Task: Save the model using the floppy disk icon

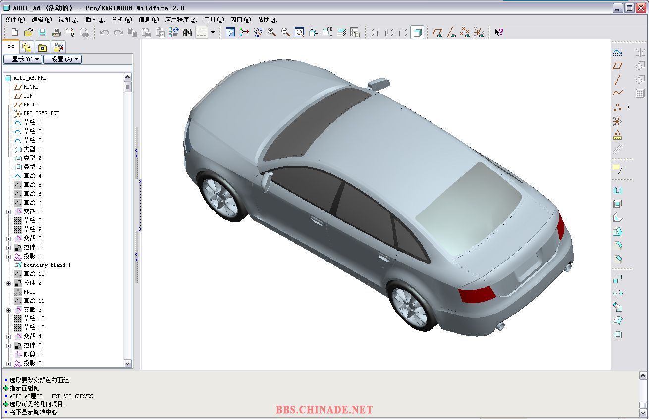Action: [43, 32]
